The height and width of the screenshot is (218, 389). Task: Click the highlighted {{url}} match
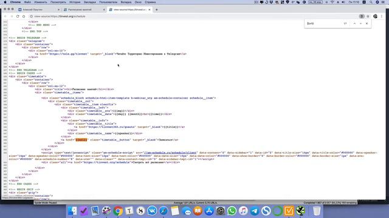[81, 140]
